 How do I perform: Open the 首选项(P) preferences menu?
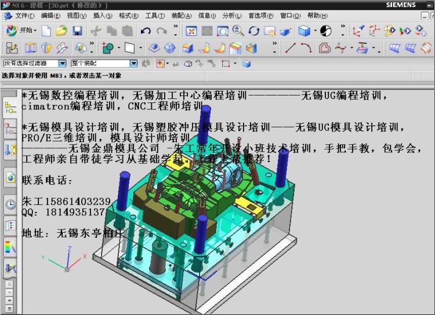(261, 16)
